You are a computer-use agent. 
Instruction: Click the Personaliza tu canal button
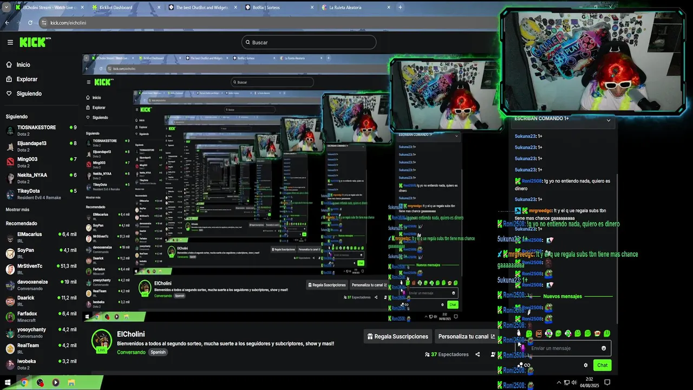(466, 336)
